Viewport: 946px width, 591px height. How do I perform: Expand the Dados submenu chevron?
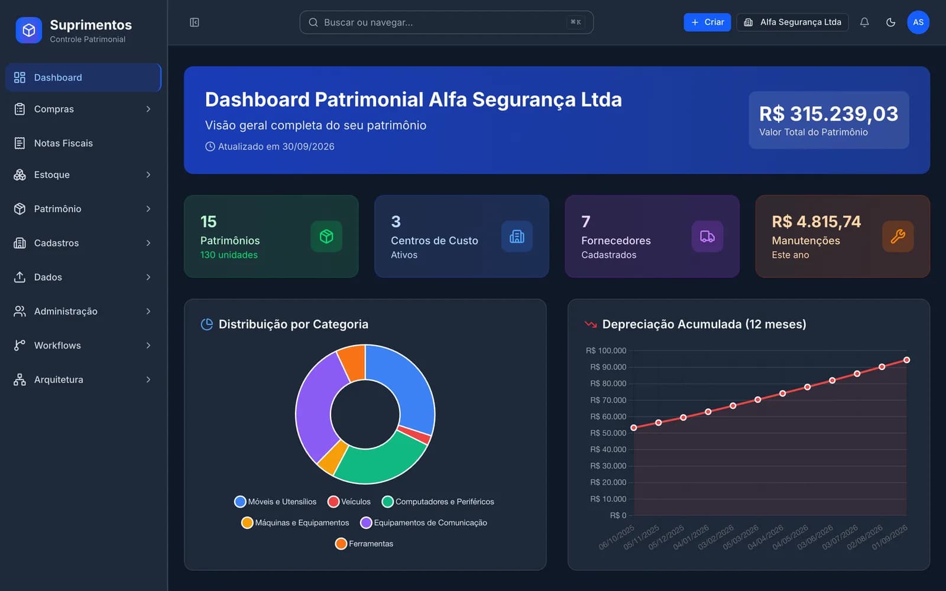(x=148, y=277)
